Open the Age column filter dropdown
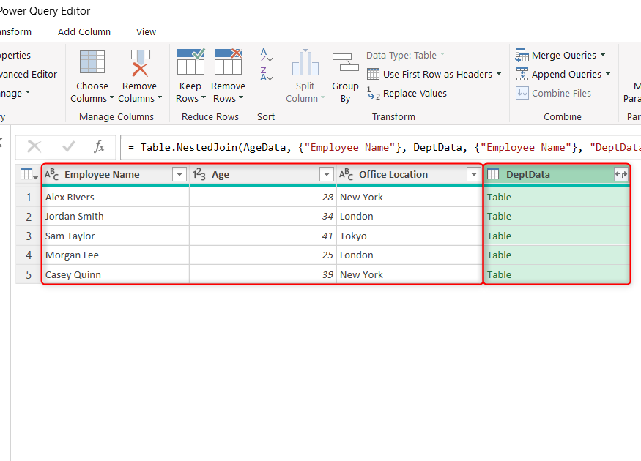The image size is (641, 461). pos(327,175)
